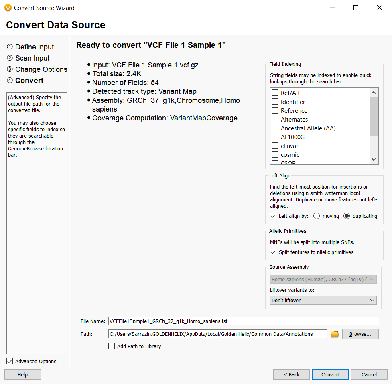Click the scrollbar down arrow in Field Indexing
The height and width of the screenshot is (384, 392).
coord(374,159)
